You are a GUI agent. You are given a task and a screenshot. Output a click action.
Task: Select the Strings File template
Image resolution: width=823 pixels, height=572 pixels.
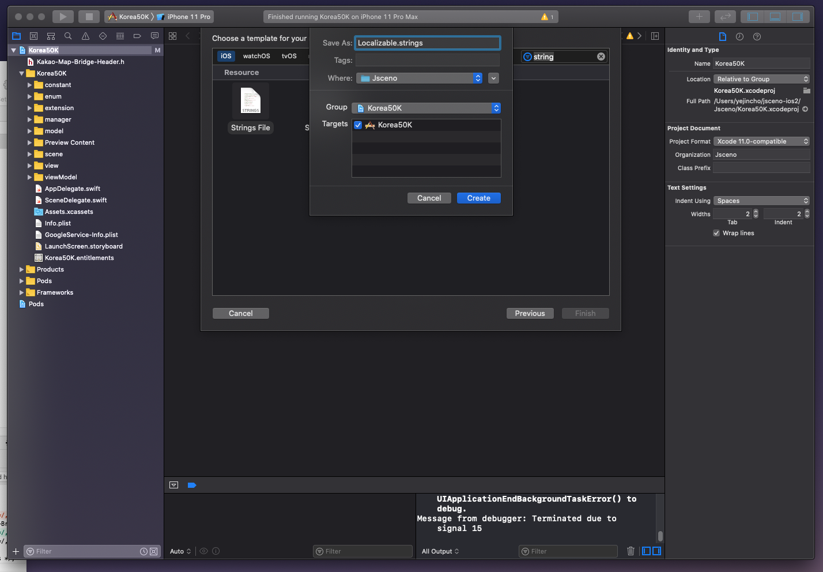(251, 108)
